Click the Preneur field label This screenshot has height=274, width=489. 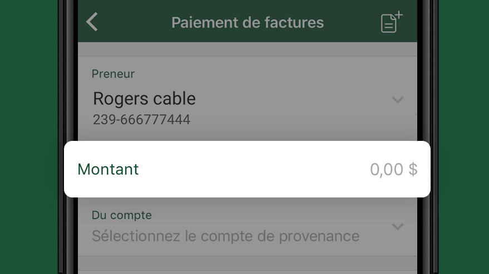[113, 74]
